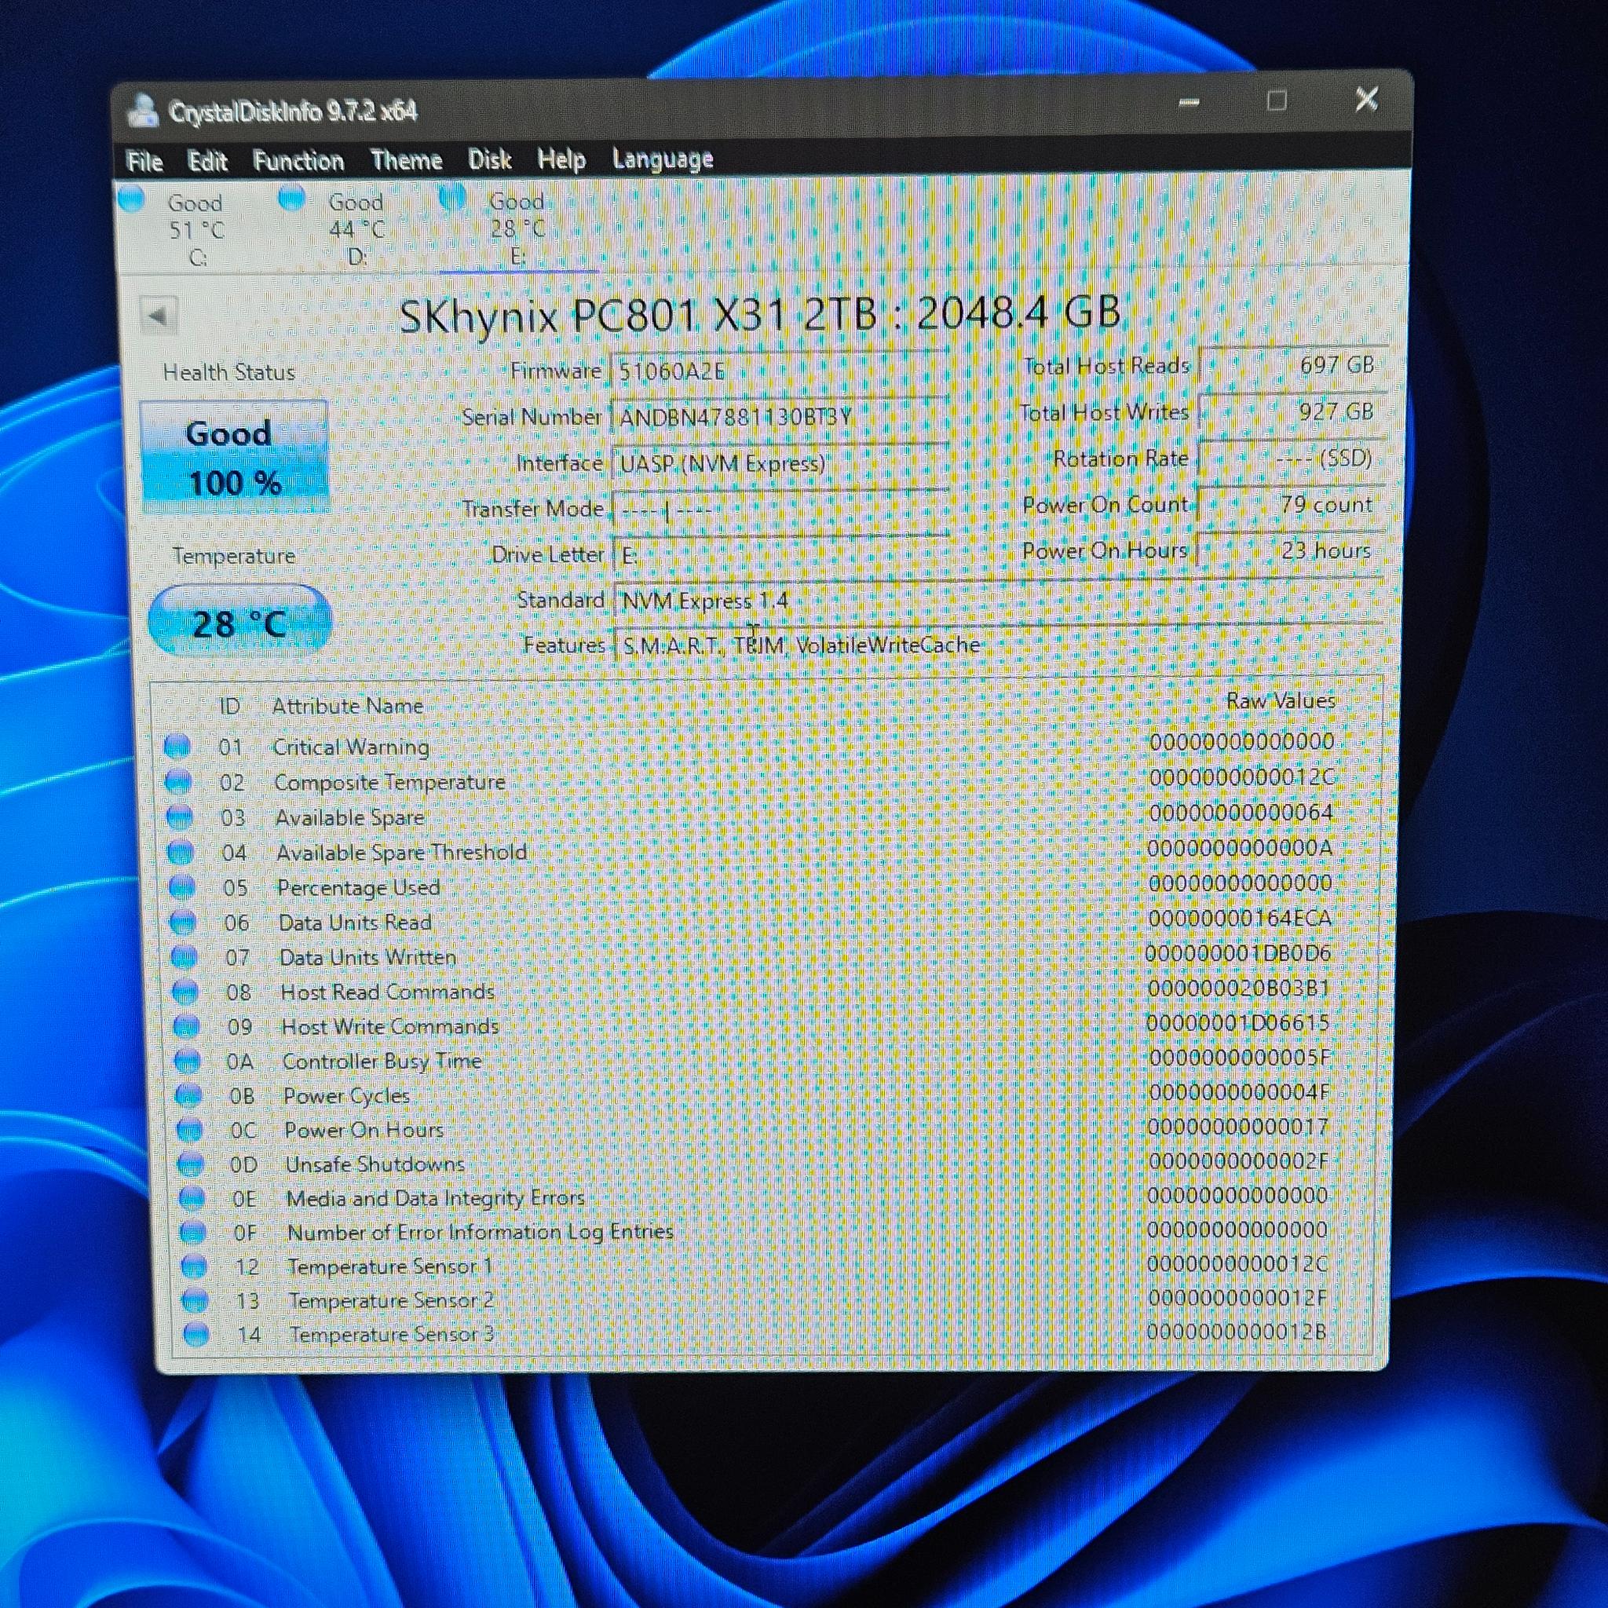Image resolution: width=1608 pixels, height=1608 pixels.
Task: Select the D: drive tab at 44 °C
Action: click(357, 229)
